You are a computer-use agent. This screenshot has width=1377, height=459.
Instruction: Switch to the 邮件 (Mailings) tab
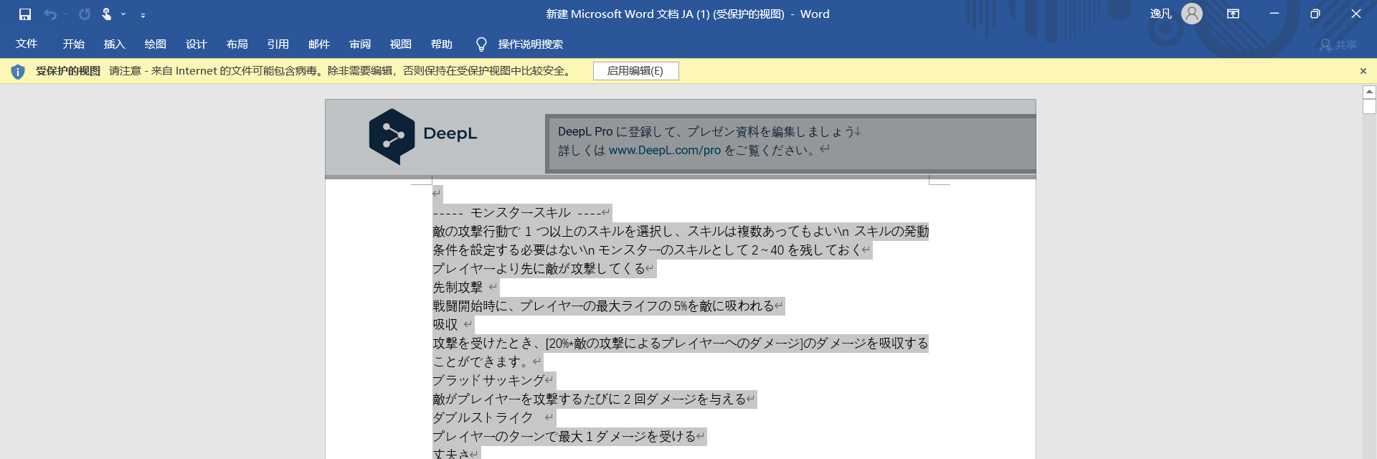pyautogui.click(x=319, y=44)
